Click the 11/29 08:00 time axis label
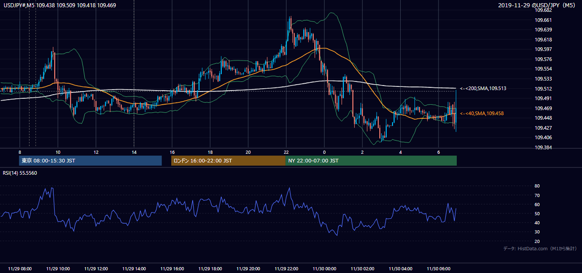This screenshot has width=582, height=273. 20,269
